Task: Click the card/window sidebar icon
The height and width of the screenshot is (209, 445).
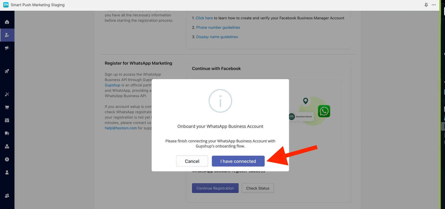Action: tap(7, 120)
